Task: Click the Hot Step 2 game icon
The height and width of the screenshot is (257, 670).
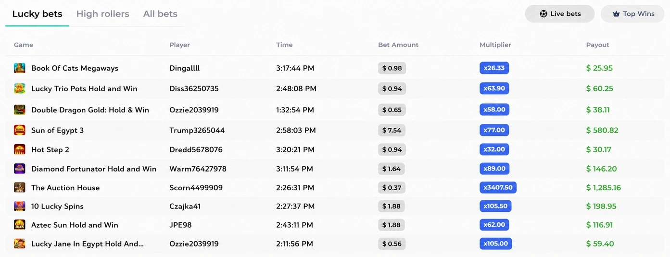Action: click(x=20, y=149)
